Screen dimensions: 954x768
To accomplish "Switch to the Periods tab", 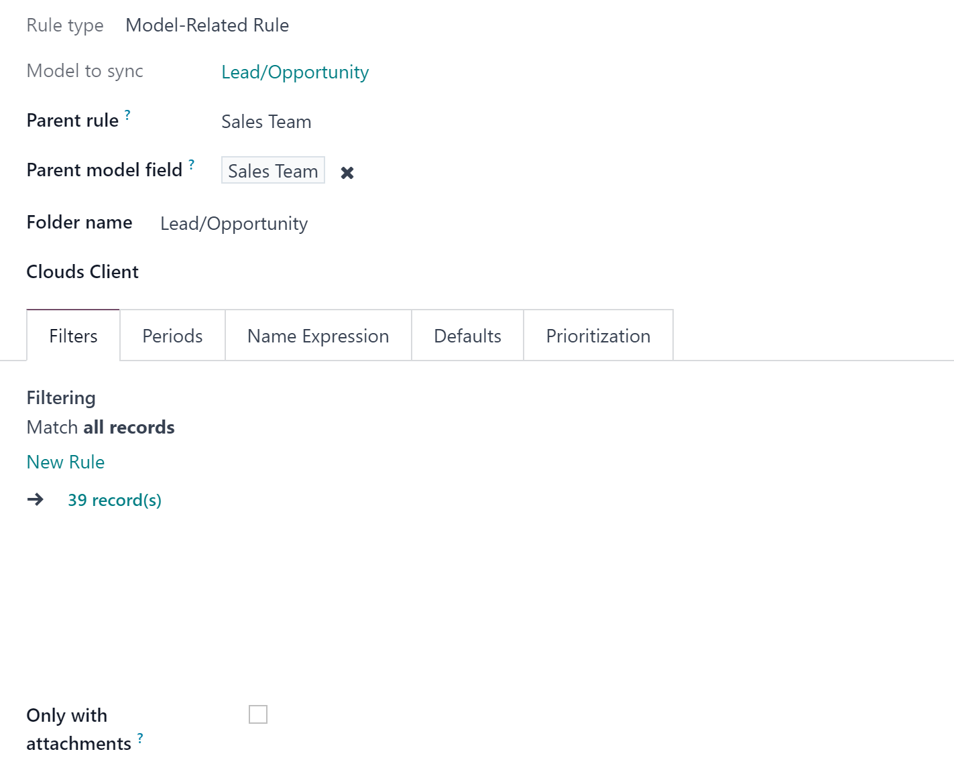I will (172, 336).
